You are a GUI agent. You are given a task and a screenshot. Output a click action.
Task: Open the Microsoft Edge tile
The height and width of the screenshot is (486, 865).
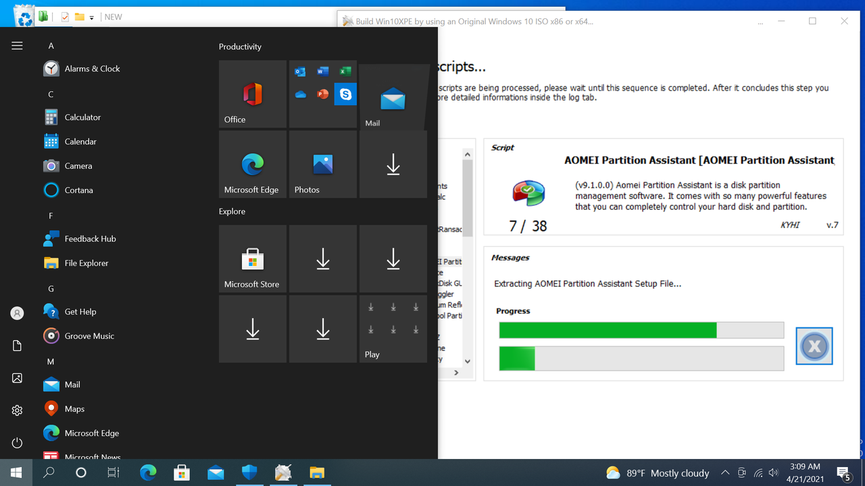pos(253,165)
